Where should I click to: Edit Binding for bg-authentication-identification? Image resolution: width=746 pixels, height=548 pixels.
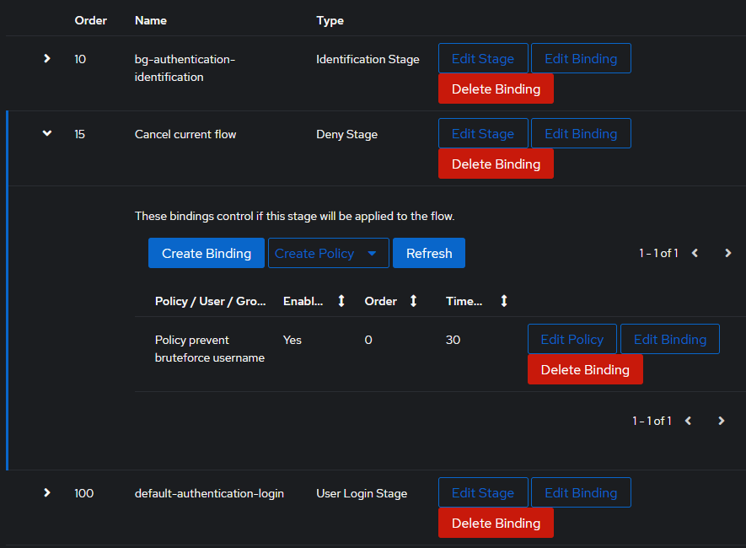coord(581,58)
